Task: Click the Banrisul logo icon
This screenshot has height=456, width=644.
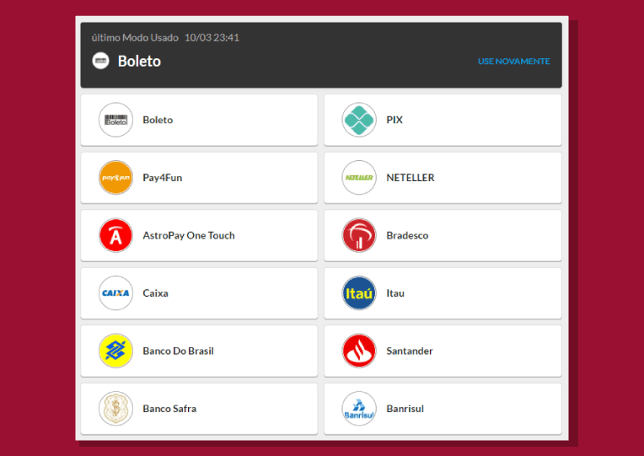Action: point(359,409)
